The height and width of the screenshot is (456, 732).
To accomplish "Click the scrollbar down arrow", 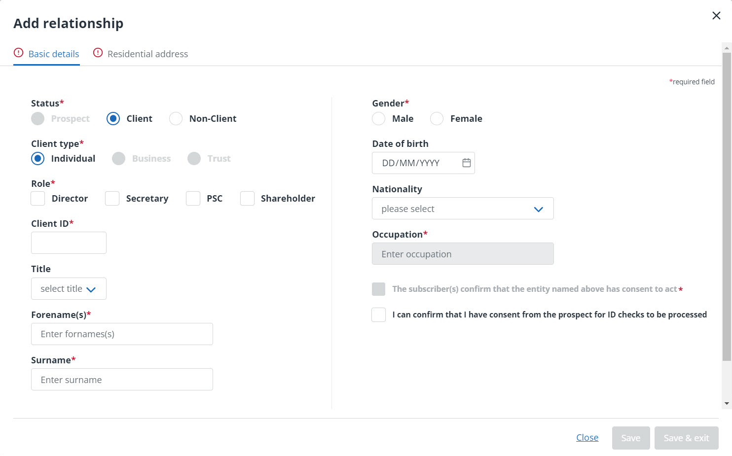I will pyautogui.click(x=727, y=403).
